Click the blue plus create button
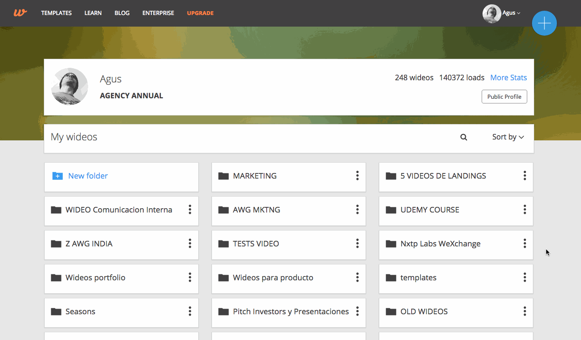 [x=544, y=23]
